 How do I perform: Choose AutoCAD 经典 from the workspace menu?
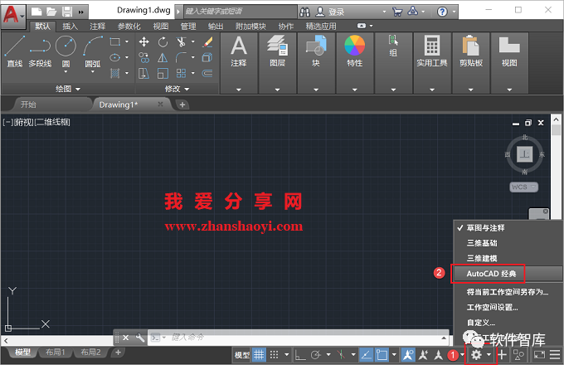pos(492,272)
